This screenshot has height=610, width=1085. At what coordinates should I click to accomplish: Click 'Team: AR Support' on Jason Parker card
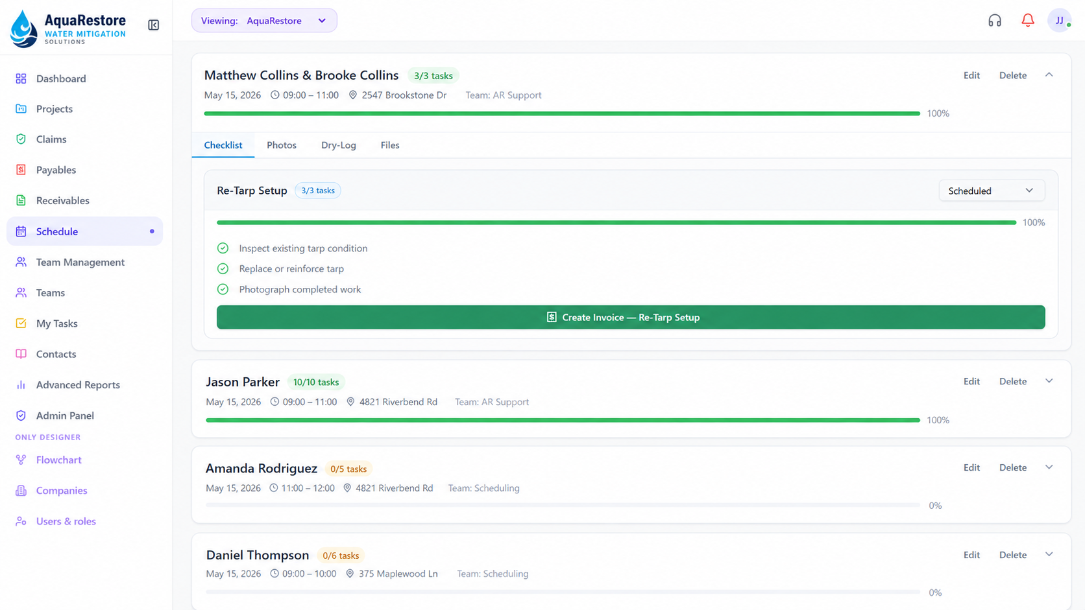(x=492, y=402)
